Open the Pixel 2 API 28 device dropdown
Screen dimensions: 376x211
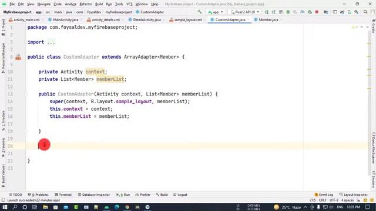pos(245,12)
